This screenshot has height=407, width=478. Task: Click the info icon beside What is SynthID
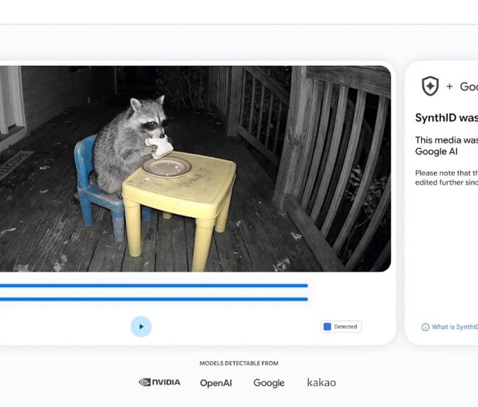coord(425,327)
